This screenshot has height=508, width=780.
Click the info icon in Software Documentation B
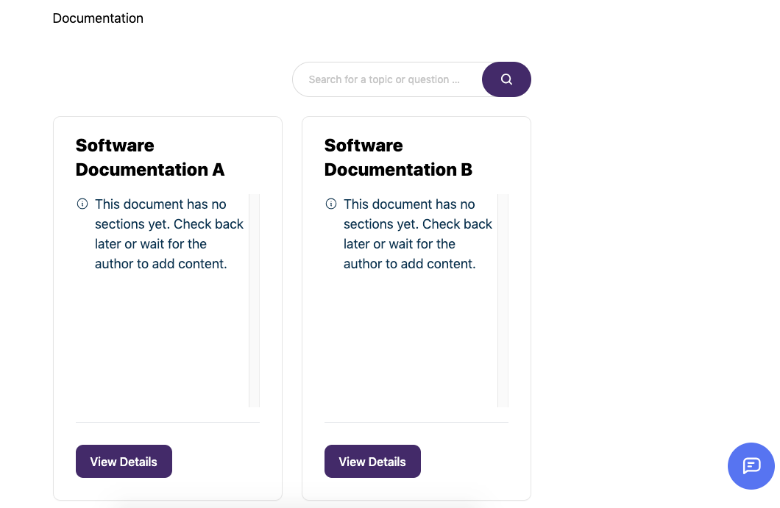click(331, 204)
